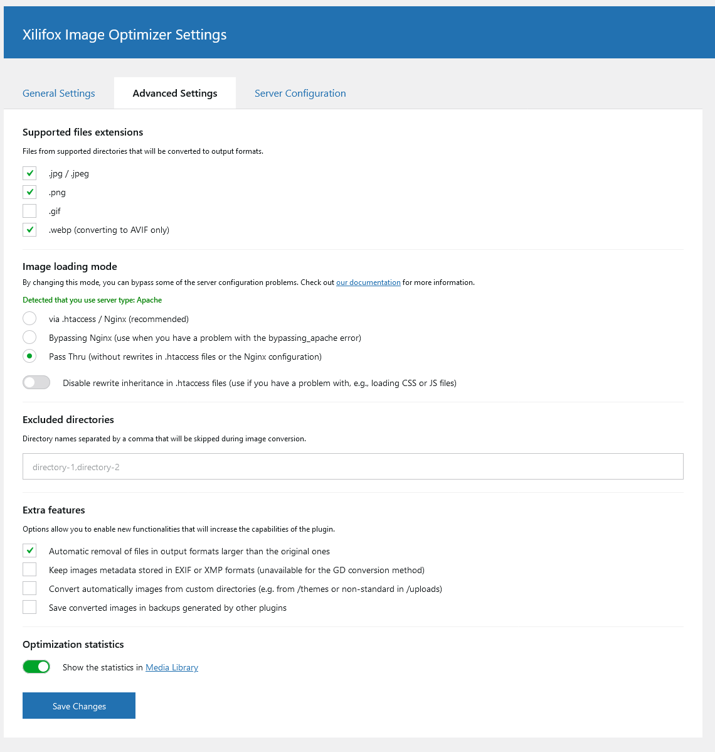Uncheck the .webp converting to AVIF checkbox
This screenshot has width=715, height=752.
click(x=29, y=230)
